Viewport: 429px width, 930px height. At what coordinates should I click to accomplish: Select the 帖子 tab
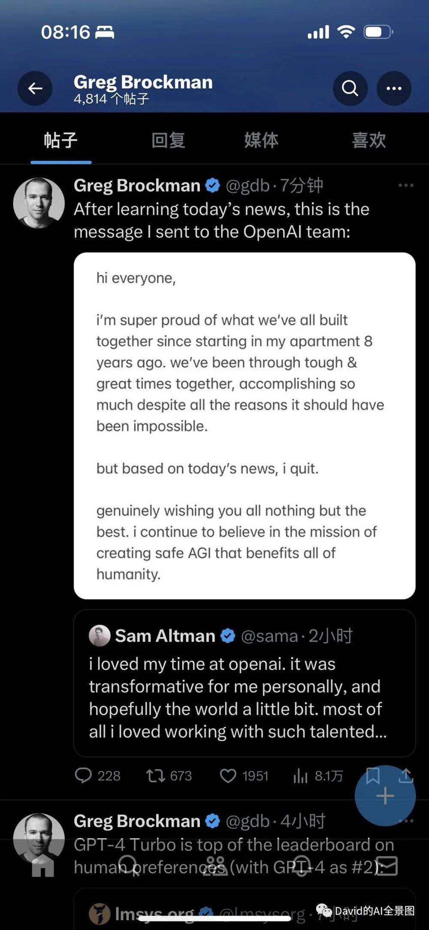(60, 140)
